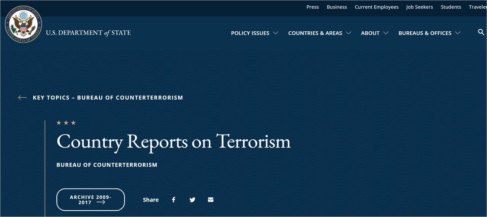Open the Policy Issues menu
487x217 pixels.
pyautogui.click(x=250, y=33)
